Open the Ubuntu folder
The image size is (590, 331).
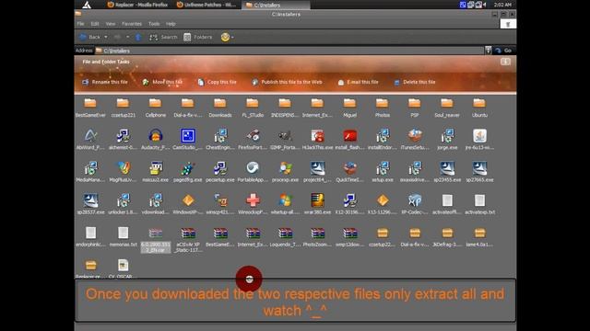(x=479, y=107)
